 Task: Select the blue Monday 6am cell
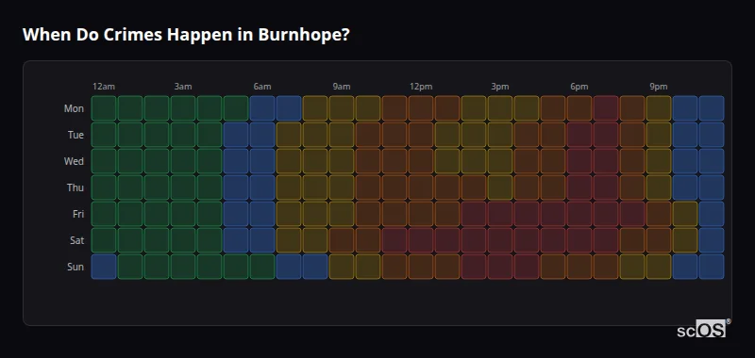262,108
